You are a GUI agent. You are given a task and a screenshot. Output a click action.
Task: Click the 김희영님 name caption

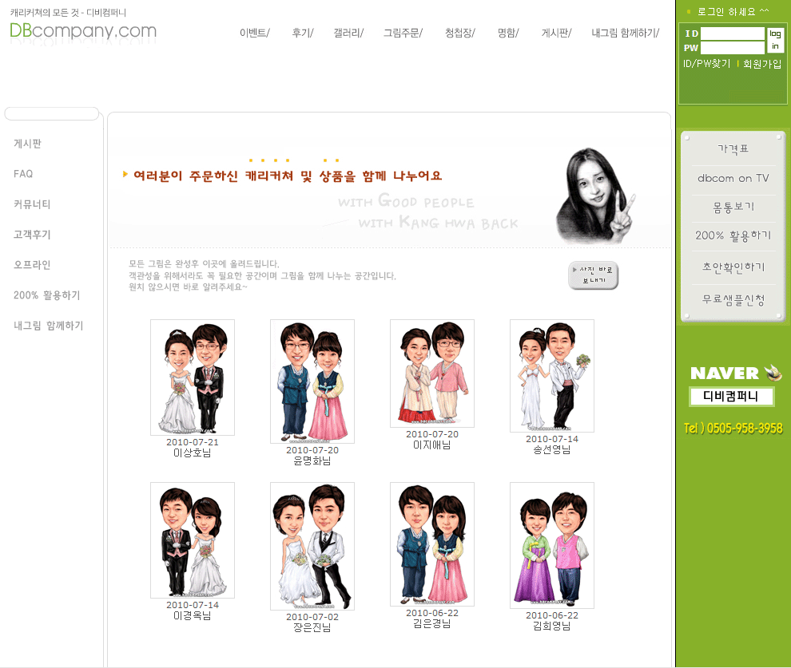click(x=552, y=626)
